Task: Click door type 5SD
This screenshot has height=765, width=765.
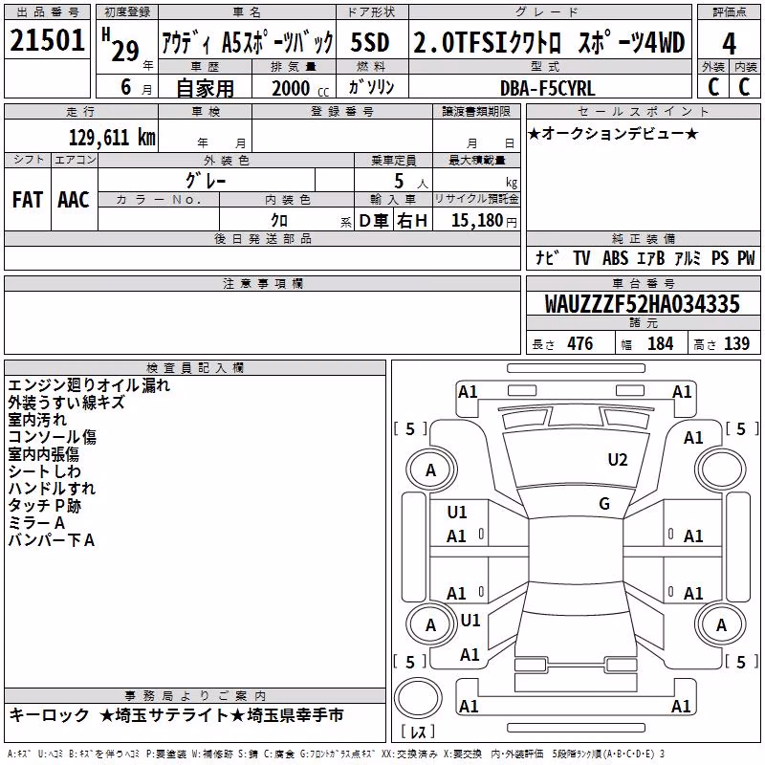Action: pos(370,42)
